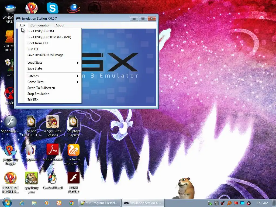Close the Emulation Station X window
276x207 pixels.
point(152,19)
